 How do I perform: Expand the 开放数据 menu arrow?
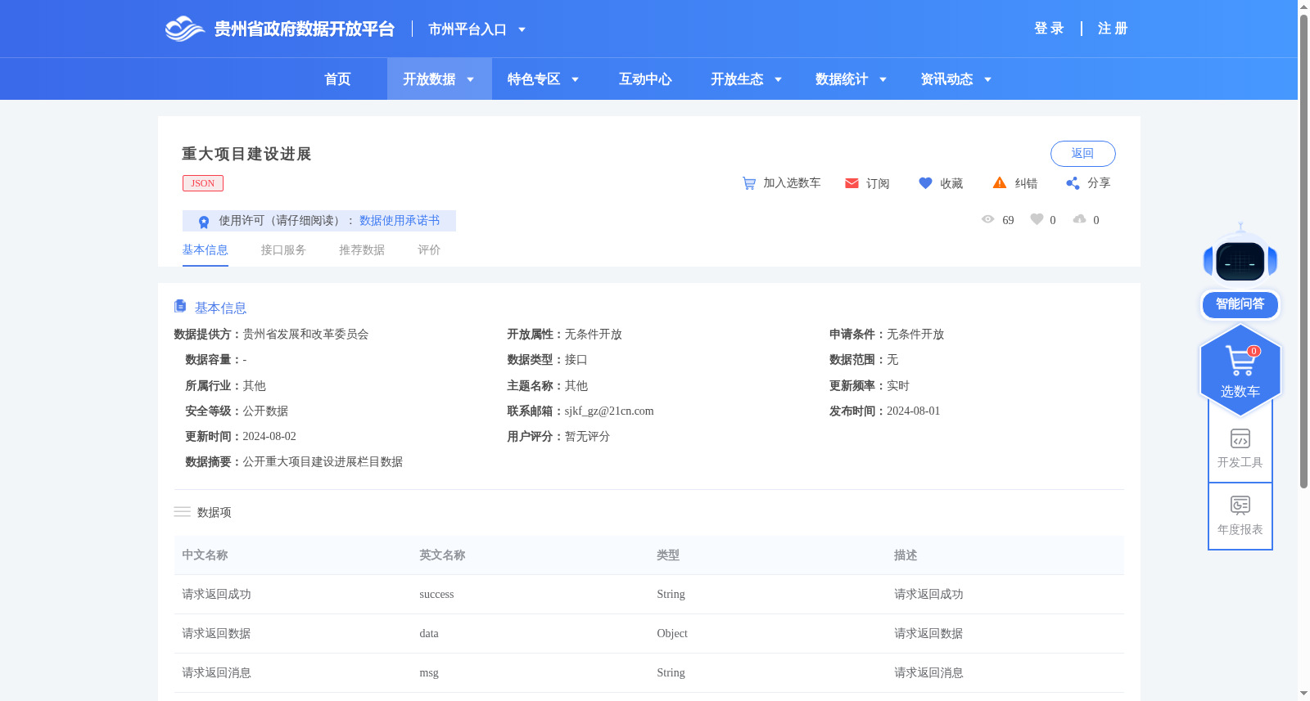[470, 79]
